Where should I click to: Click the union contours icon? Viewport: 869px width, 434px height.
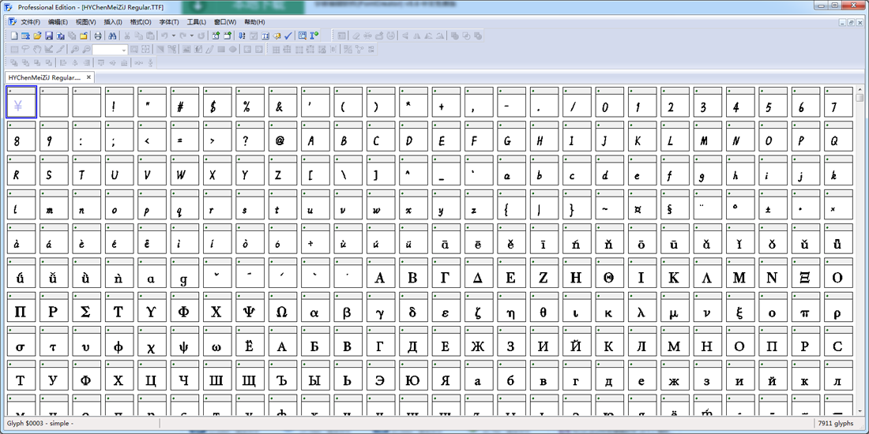454,36
